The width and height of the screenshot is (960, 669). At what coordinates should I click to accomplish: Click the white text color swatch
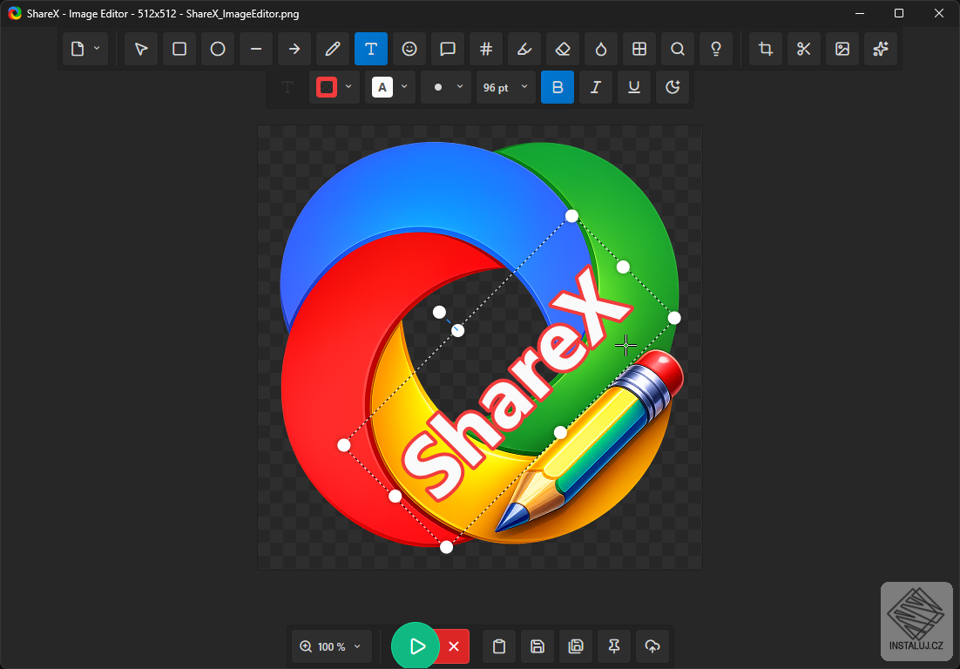(x=382, y=87)
